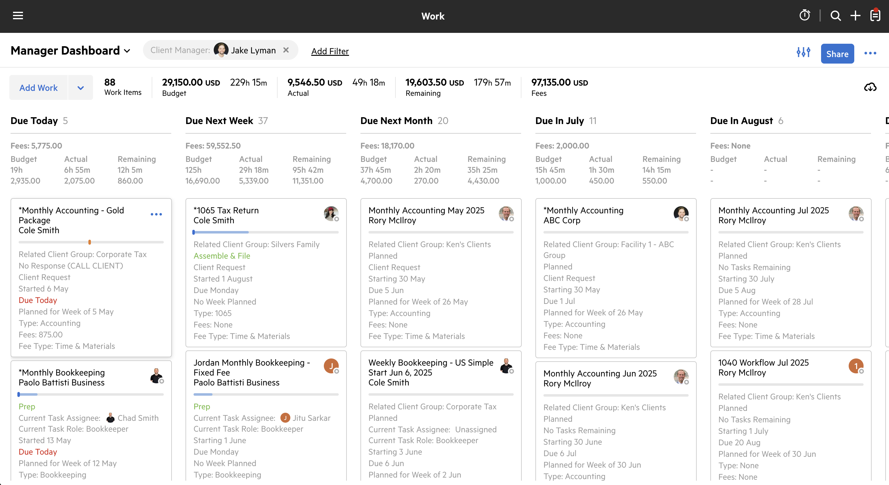This screenshot has width=889, height=485.
Task: Open three-dot menu on Gold Package card
Action: (156, 215)
